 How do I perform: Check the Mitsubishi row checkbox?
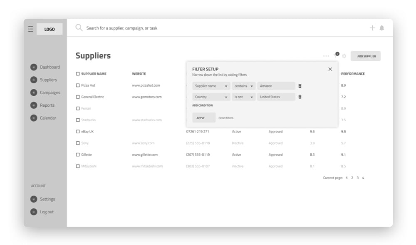click(x=78, y=166)
